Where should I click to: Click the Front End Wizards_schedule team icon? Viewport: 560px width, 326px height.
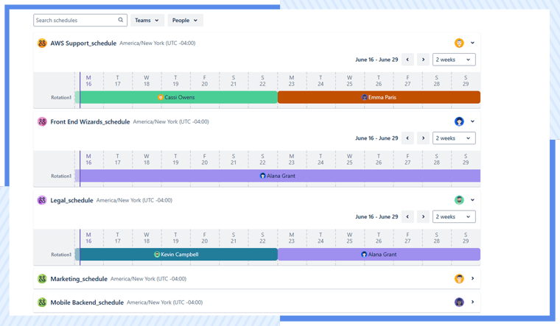click(x=42, y=121)
